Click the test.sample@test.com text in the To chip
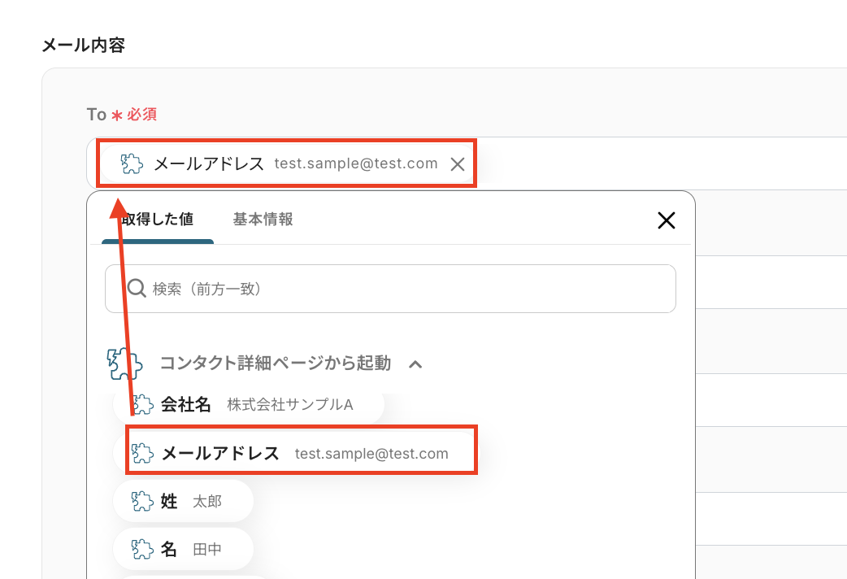This screenshot has height=579, width=847. pos(356,163)
